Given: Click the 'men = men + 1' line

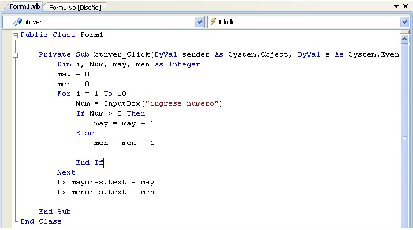Looking at the screenshot, I should pyautogui.click(x=124, y=143).
